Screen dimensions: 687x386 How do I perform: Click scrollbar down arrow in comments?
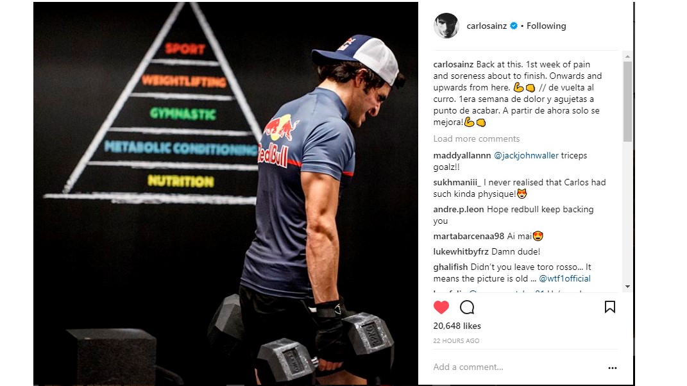pyautogui.click(x=627, y=287)
